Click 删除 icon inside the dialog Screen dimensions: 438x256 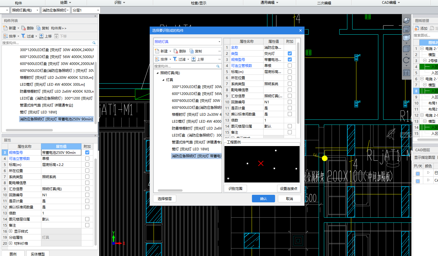(x=176, y=51)
